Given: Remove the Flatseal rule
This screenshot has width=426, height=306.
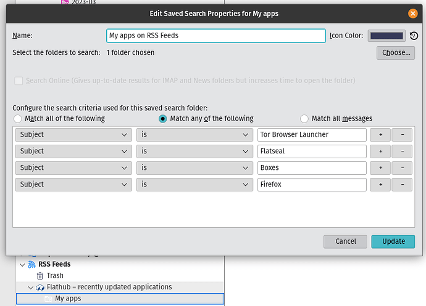Looking at the screenshot, I should [402, 151].
